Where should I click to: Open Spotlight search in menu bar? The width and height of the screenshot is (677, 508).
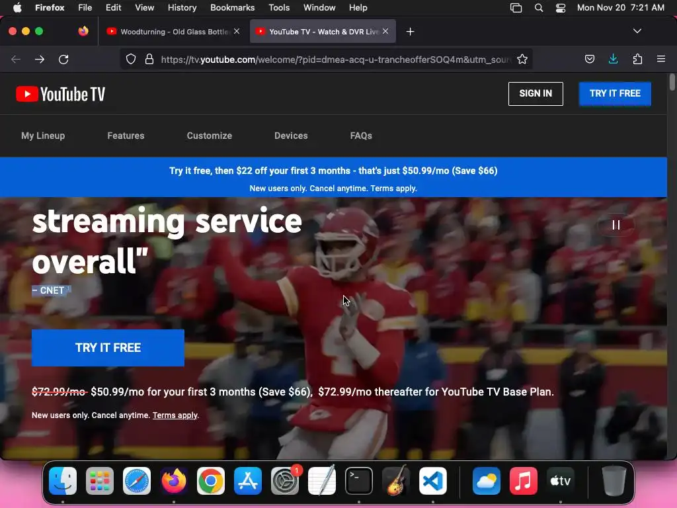tap(538, 8)
